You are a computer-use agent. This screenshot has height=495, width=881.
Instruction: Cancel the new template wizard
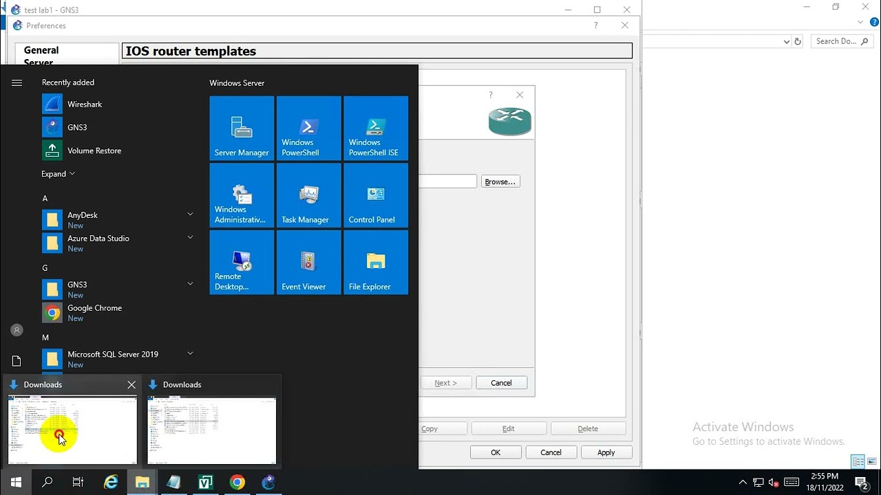(x=501, y=383)
